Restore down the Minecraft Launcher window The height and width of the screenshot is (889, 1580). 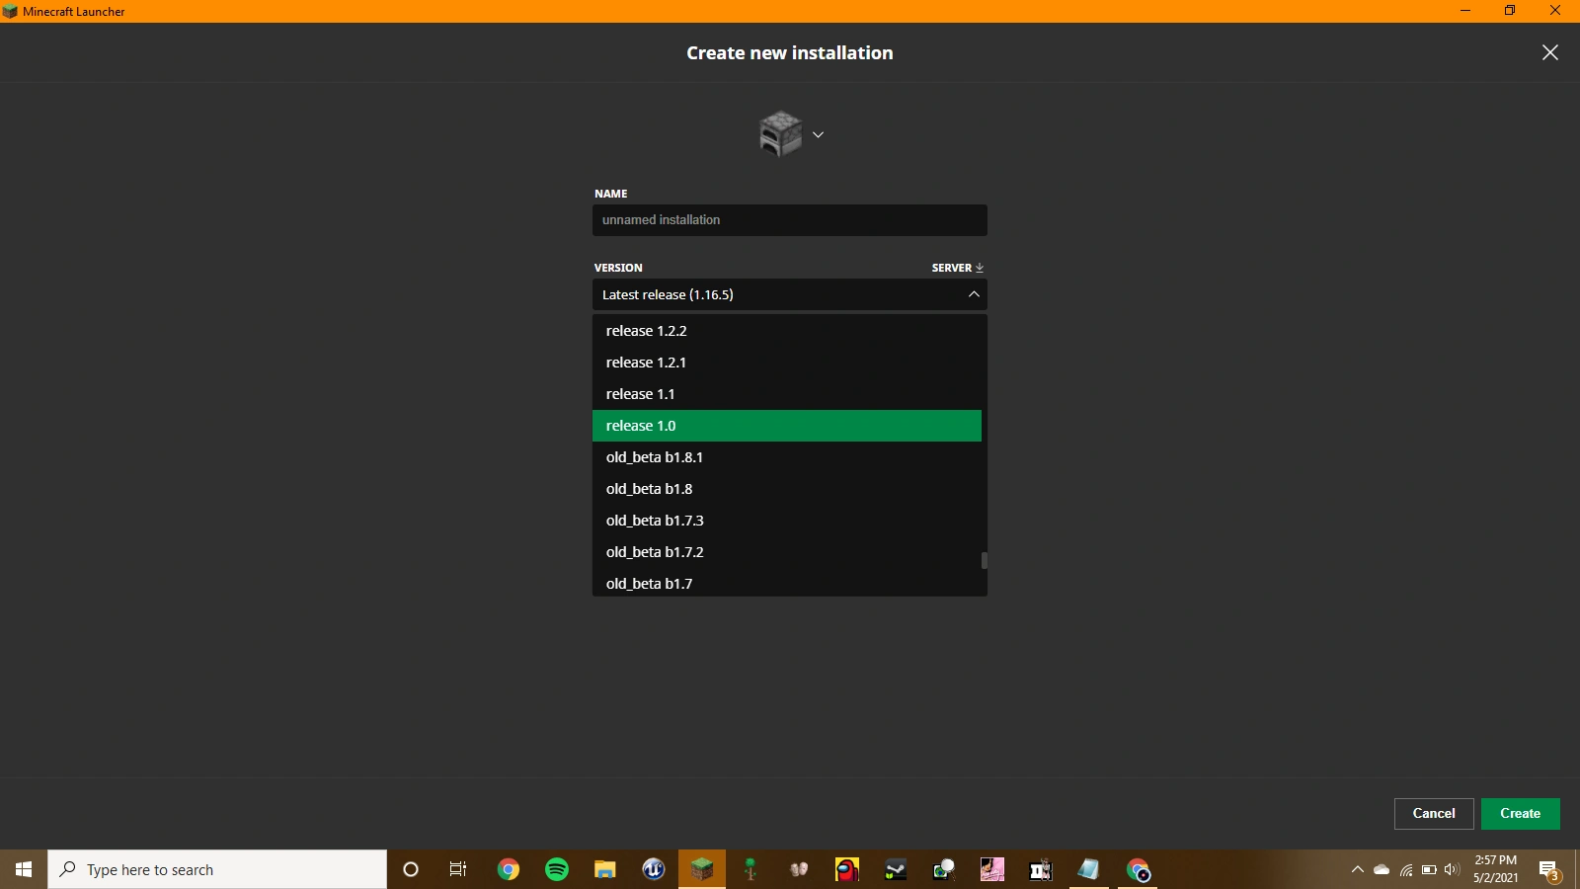pyautogui.click(x=1510, y=11)
